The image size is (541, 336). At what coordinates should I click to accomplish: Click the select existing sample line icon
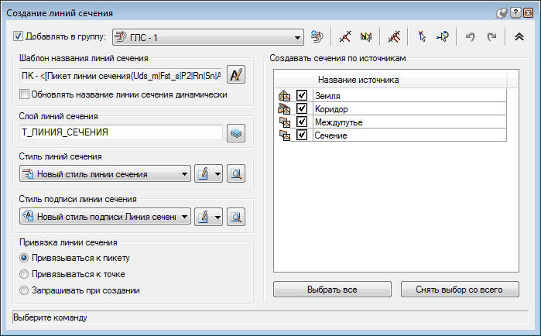(x=423, y=36)
